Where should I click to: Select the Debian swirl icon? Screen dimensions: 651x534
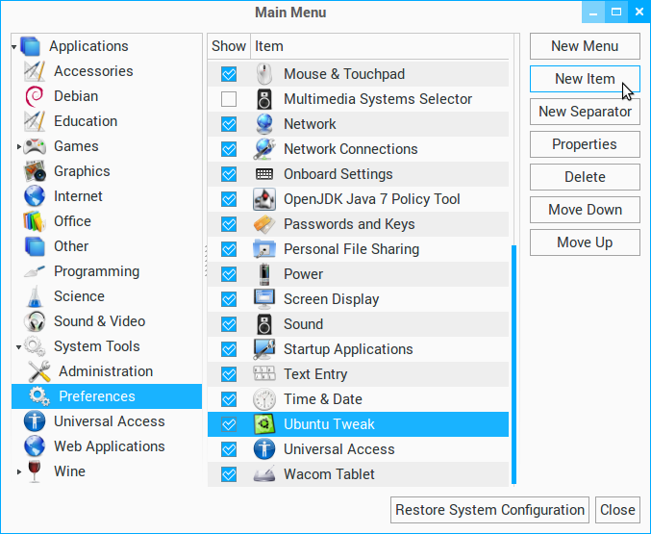36,96
